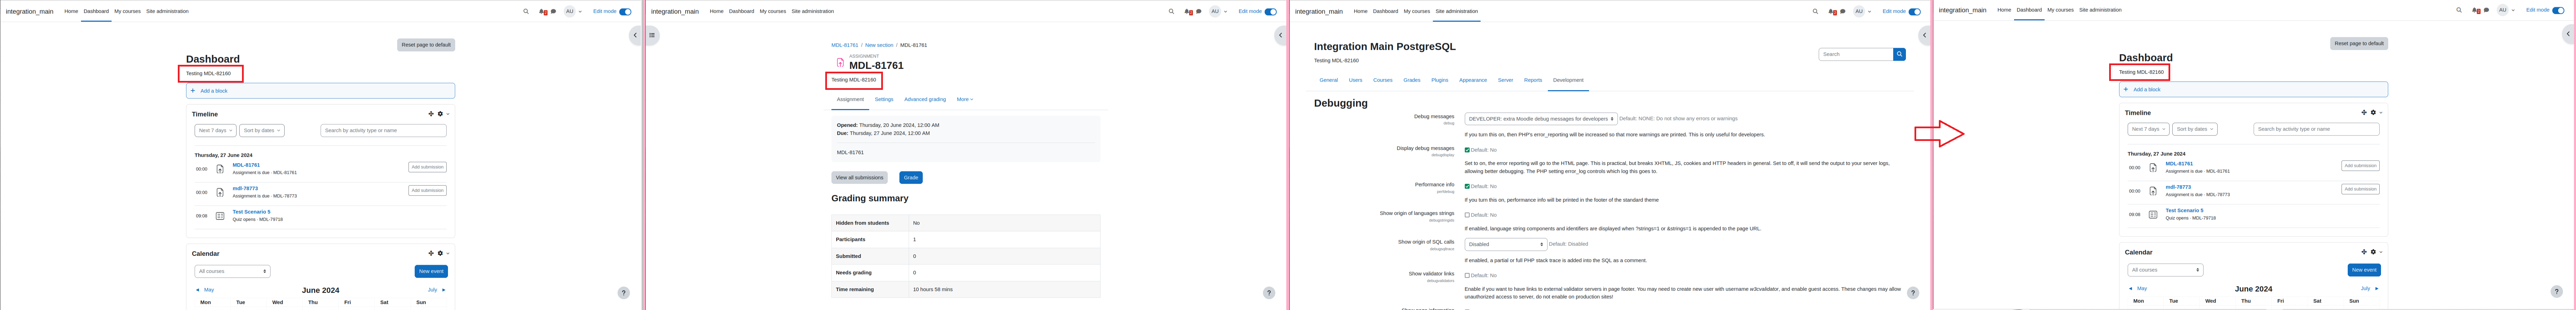Uncheck the Performance info checkbox

tap(1467, 186)
